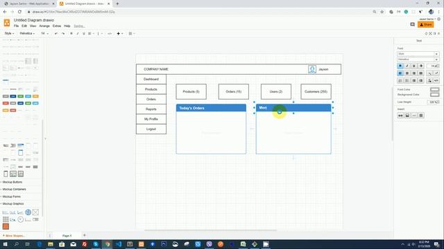Open the Extras menu
This screenshot has width=444, height=249.
[57, 26]
